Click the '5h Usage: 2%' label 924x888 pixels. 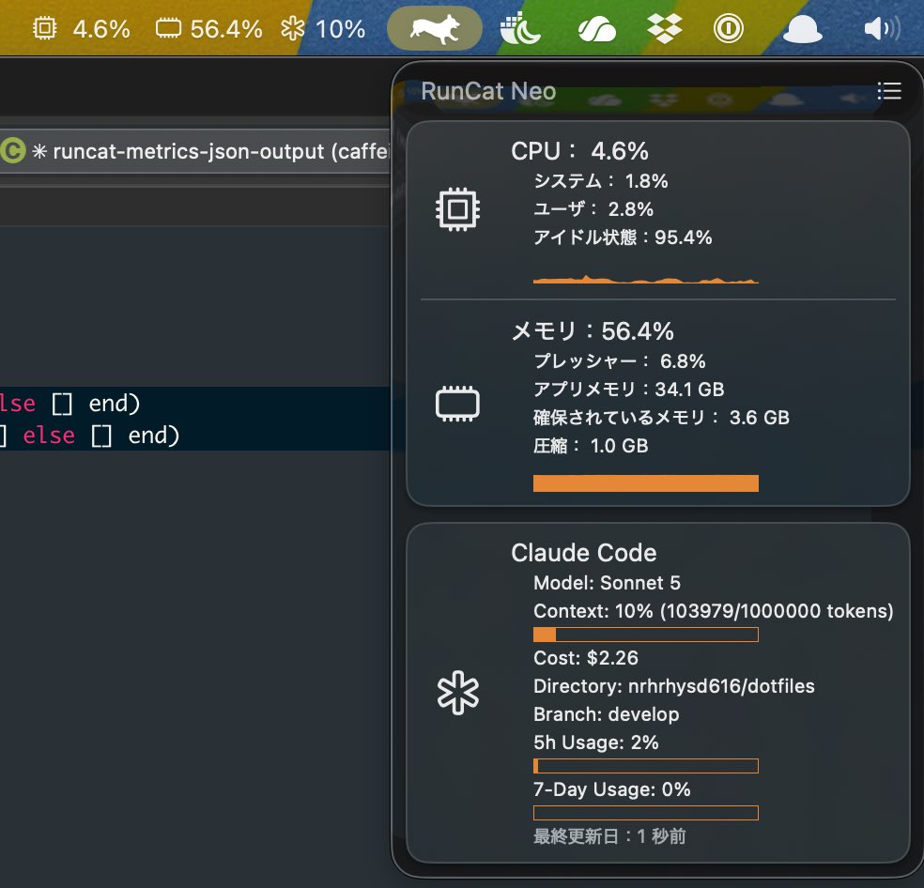(x=595, y=743)
